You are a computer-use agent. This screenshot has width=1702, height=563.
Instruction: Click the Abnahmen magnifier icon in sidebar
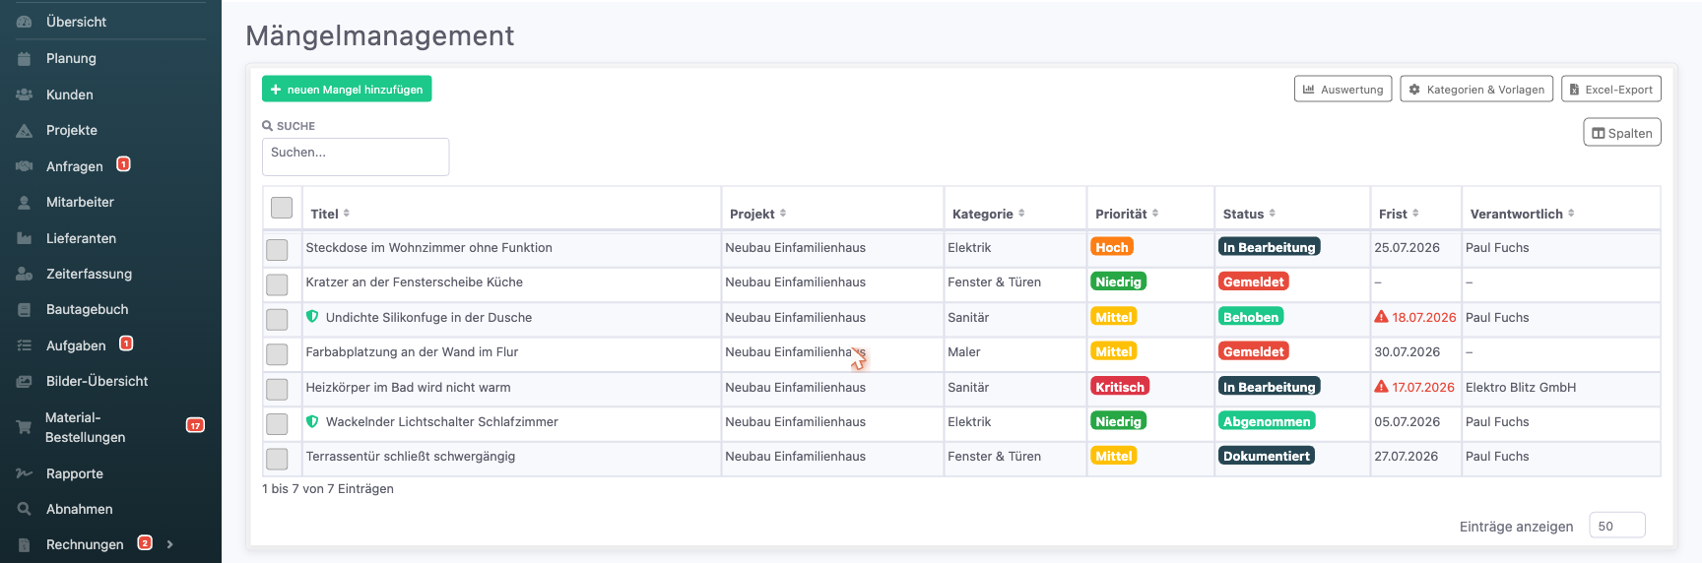pos(25,509)
